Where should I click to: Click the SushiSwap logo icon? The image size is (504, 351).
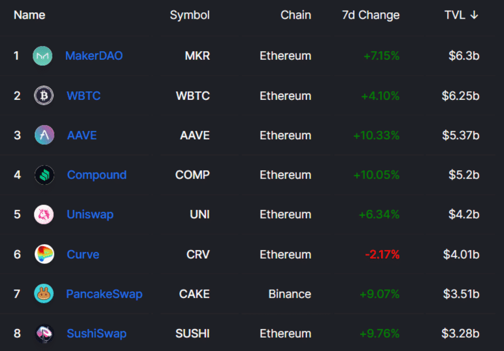pos(44,334)
